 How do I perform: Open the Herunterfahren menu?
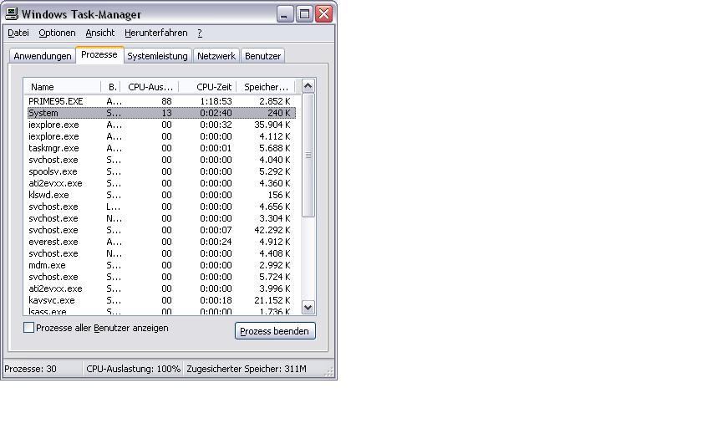coord(155,33)
